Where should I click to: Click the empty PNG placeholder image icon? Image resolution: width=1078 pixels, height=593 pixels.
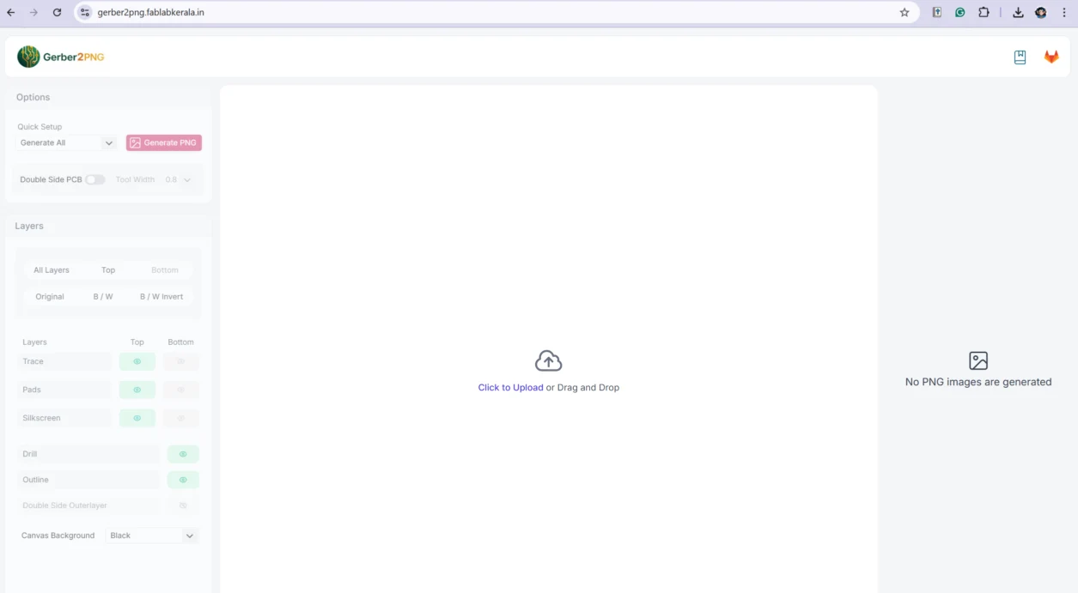(x=978, y=361)
